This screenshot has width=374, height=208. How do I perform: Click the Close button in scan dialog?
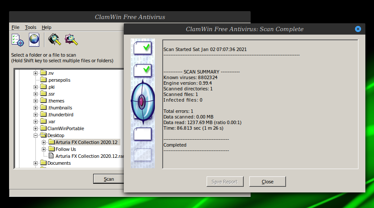(x=267, y=182)
